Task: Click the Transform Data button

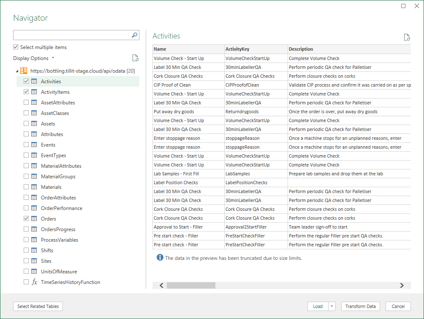Action: tap(360, 306)
